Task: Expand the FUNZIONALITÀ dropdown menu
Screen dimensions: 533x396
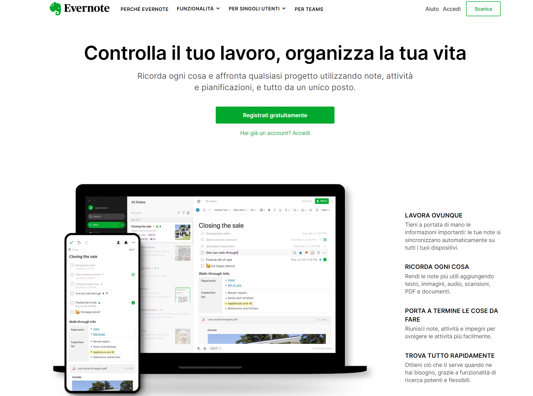Action: point(198,8)
